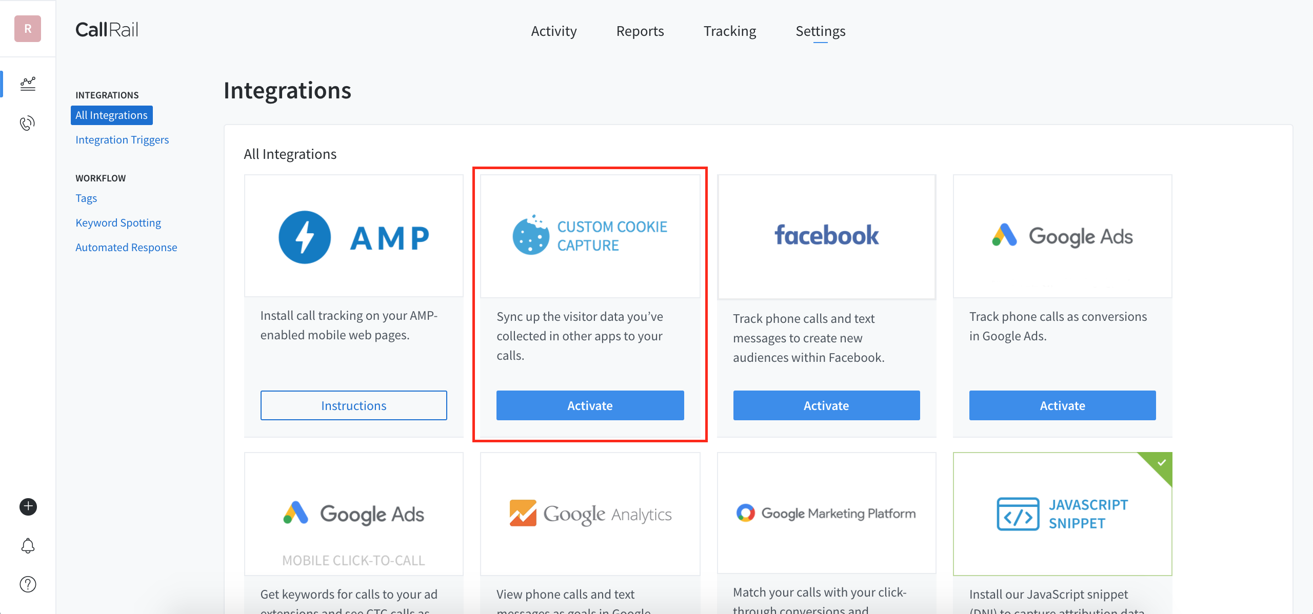This screenshot has width=1313, height=614.
Task: Open Tags under Workflow
Action: pos(86,198)
